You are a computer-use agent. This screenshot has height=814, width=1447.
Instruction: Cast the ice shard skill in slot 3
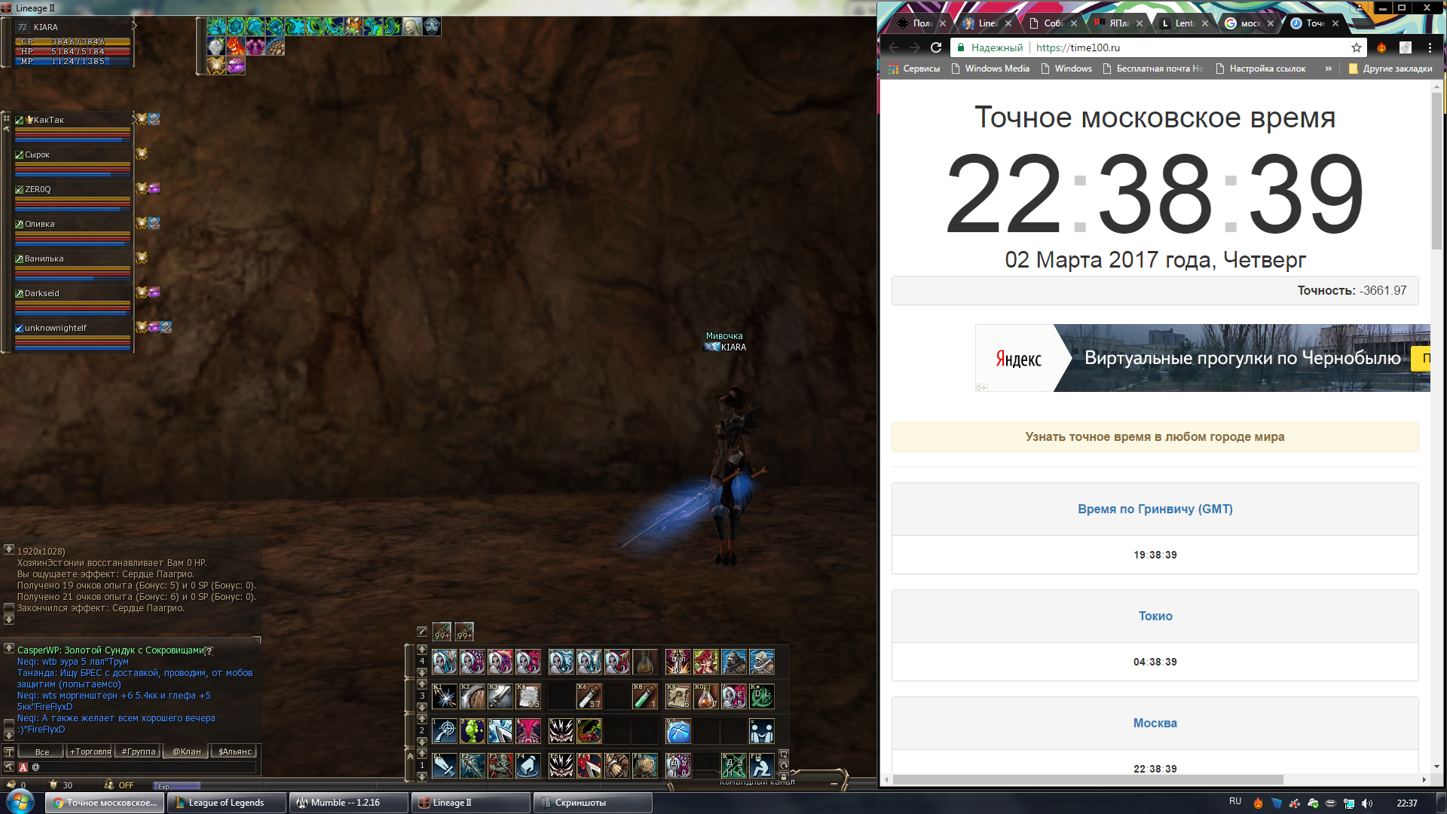(x=500, y=731)
